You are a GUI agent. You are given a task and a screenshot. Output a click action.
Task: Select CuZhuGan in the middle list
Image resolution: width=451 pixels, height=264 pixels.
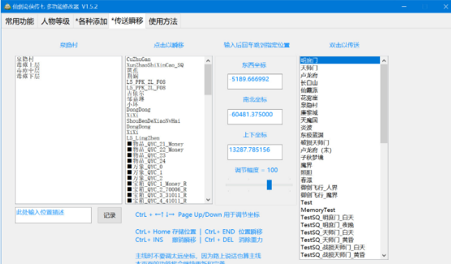coord(139,59)
